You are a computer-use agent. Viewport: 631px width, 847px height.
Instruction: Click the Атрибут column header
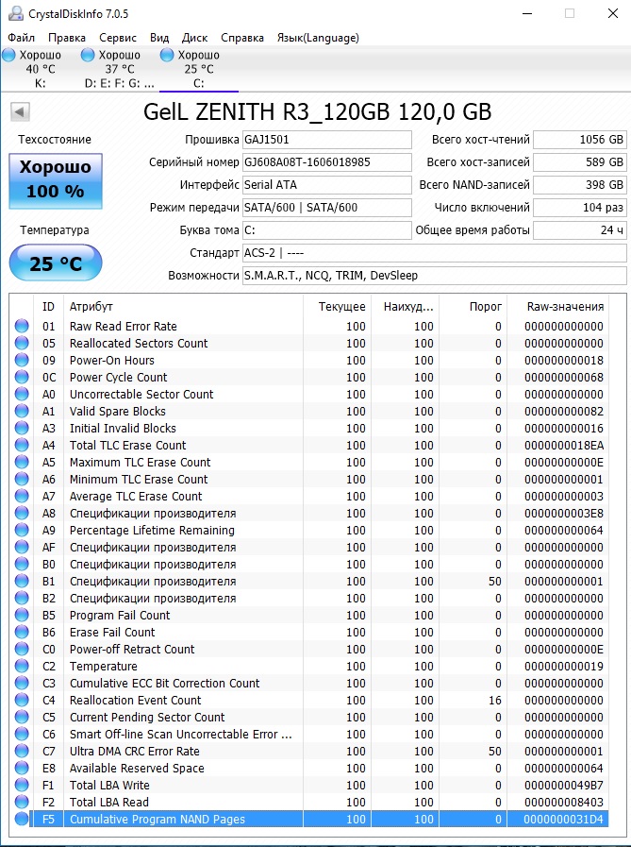pos(184,306)
